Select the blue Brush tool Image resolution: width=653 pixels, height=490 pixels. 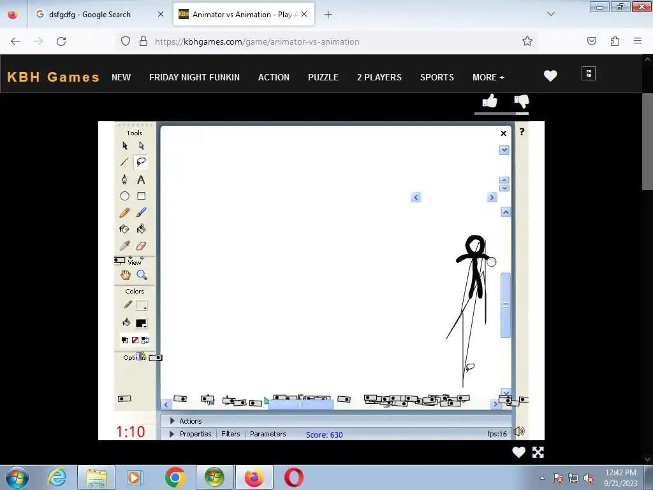pos(141,212)
